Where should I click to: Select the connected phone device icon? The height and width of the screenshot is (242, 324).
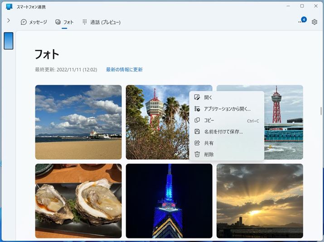tap(8, 41)
